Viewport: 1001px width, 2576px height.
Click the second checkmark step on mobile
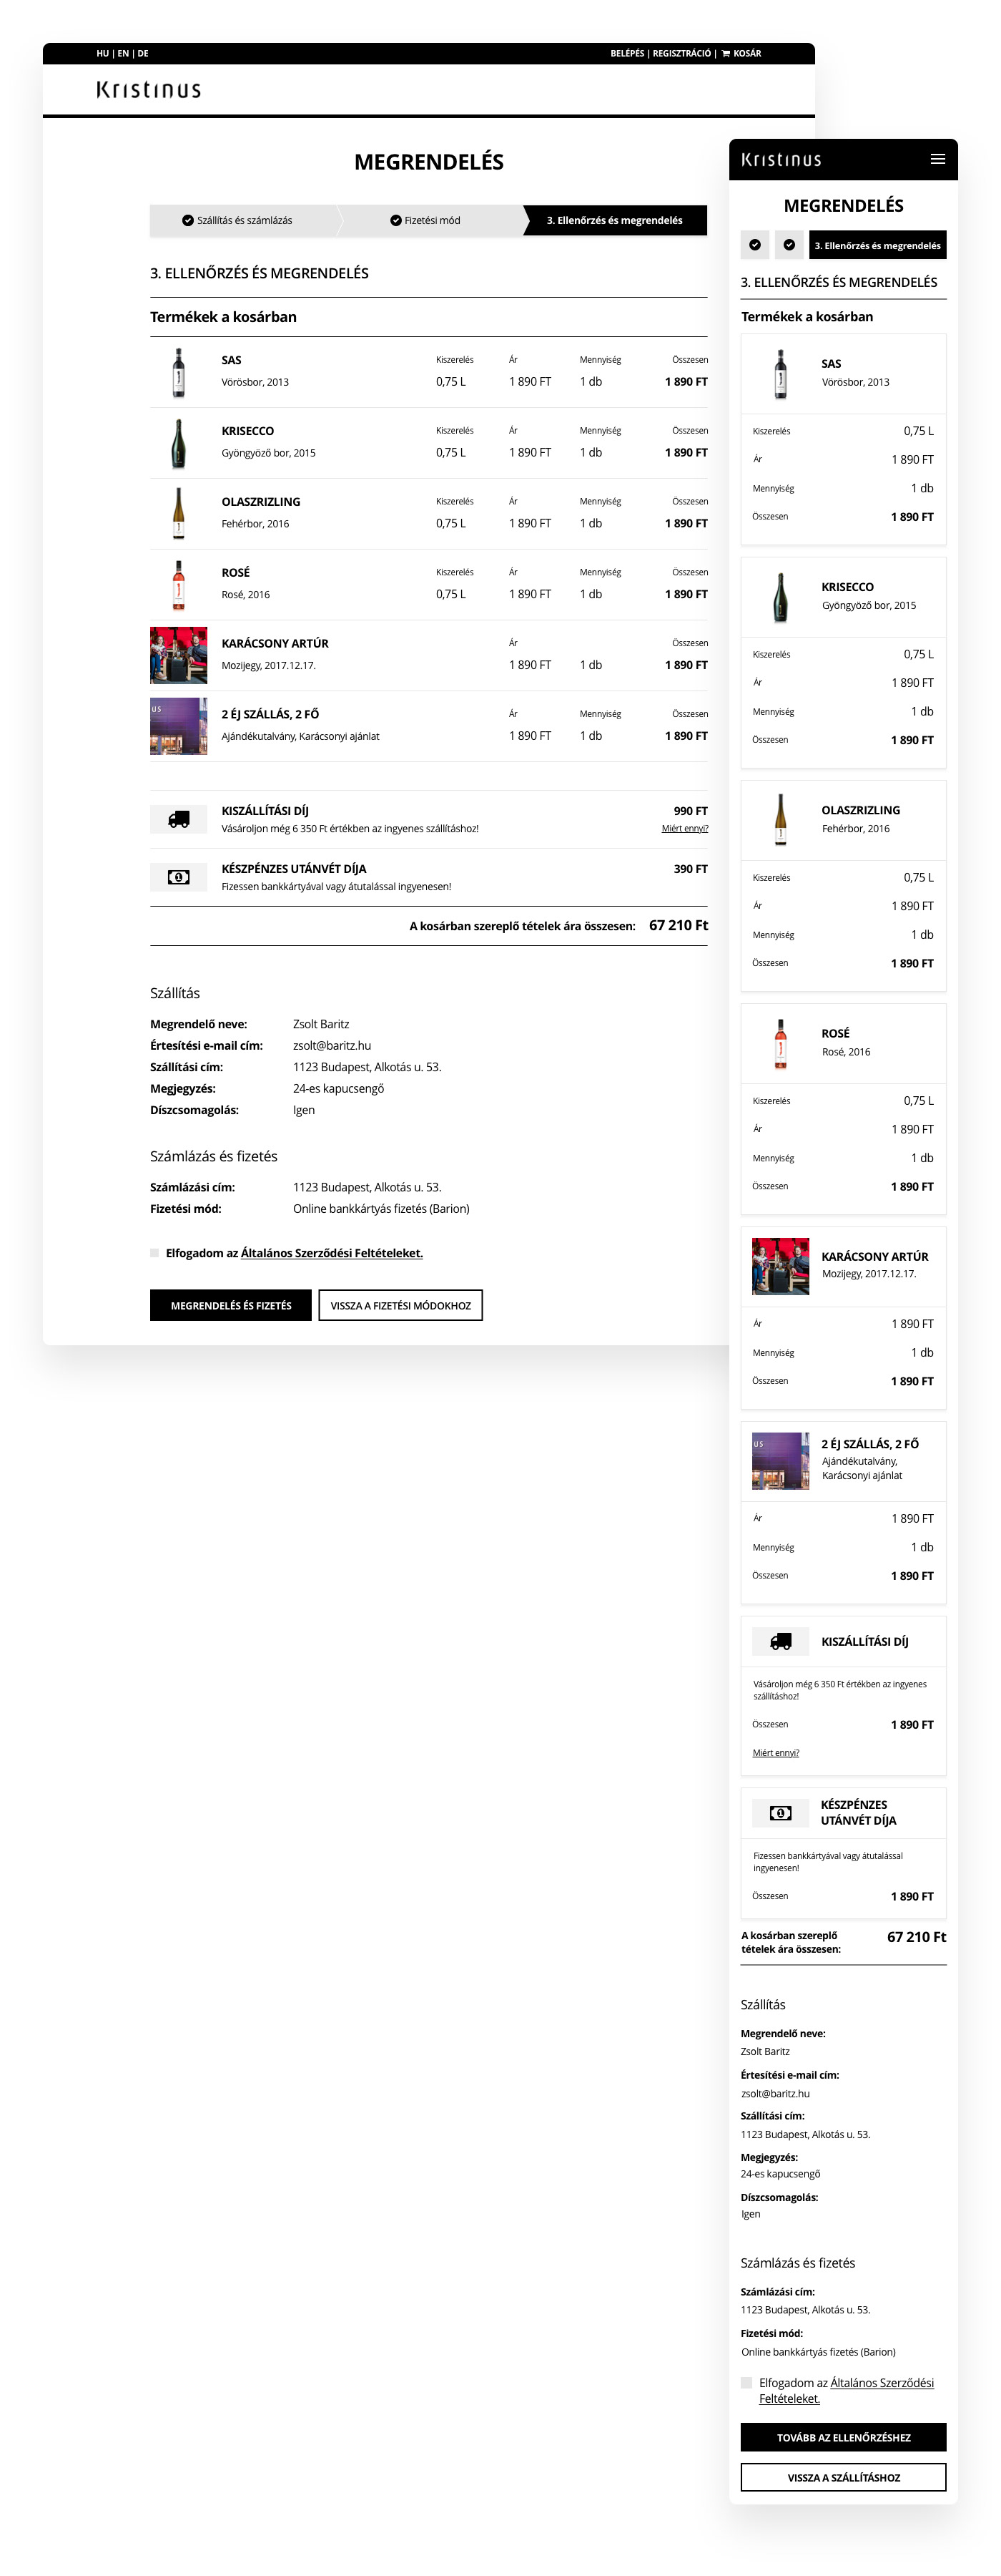(789, 245)
